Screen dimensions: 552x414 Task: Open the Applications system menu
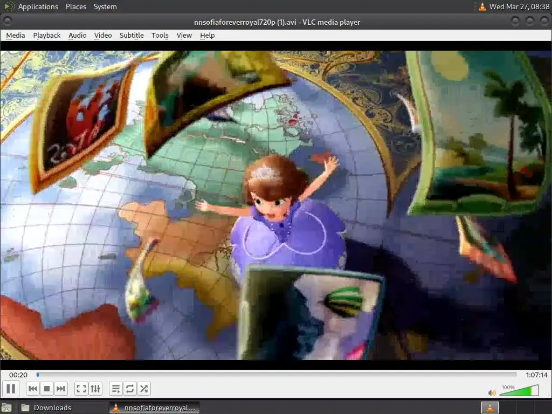pos(38,6)
